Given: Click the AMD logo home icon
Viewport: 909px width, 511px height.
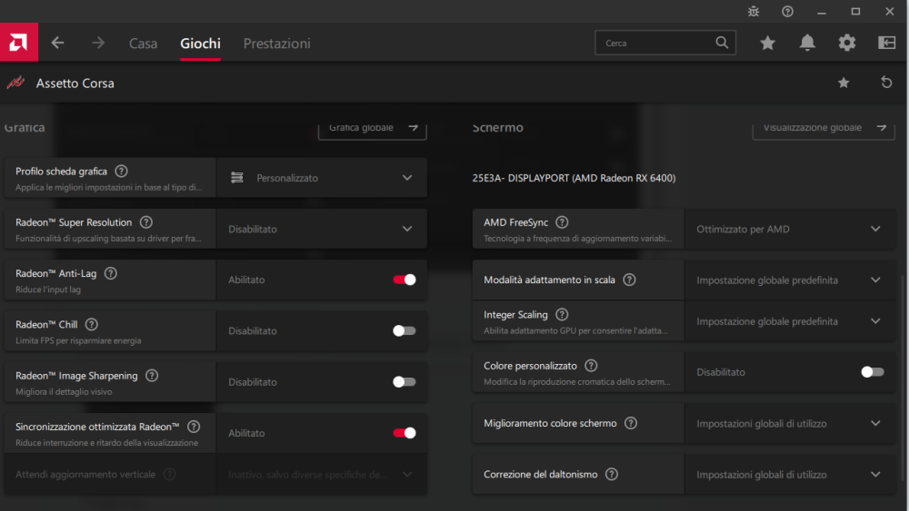Looking at the screenshot, I should [x=18, y=43].
